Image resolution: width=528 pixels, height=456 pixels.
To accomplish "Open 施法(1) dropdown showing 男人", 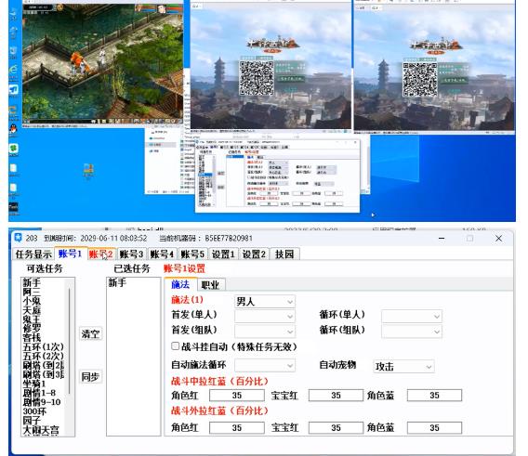I will pos(265,302).
